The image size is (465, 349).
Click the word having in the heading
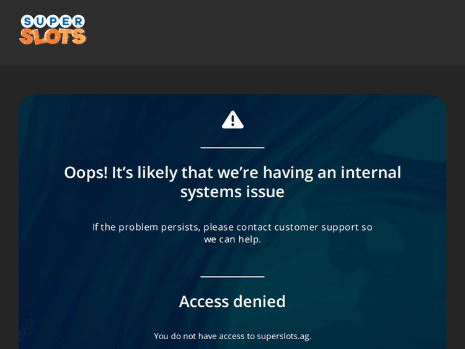click(x=288, y=173)
